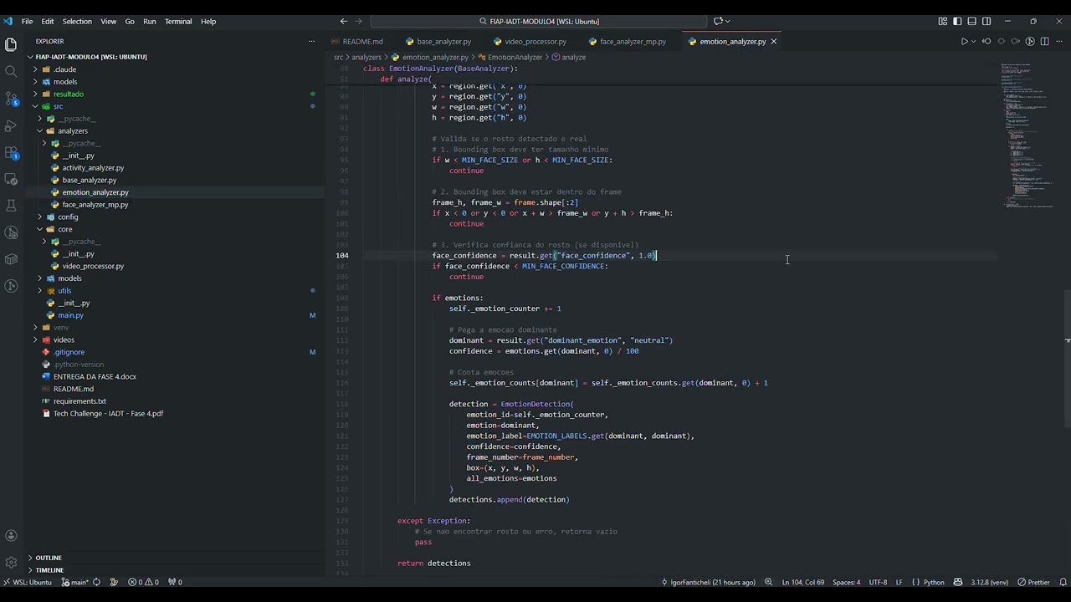Screen dimensions: 1071x602
Task: Click the Run Python File play button
Action: point(964,41)
